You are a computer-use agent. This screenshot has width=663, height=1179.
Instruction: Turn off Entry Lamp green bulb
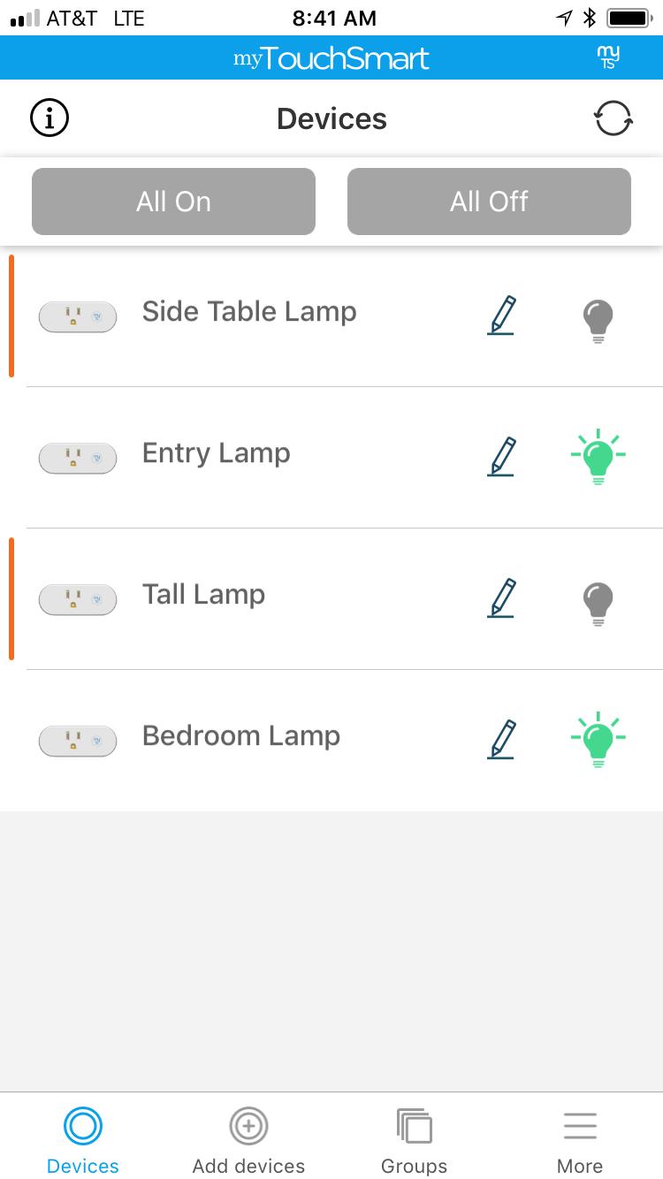(x=598, y=457)
